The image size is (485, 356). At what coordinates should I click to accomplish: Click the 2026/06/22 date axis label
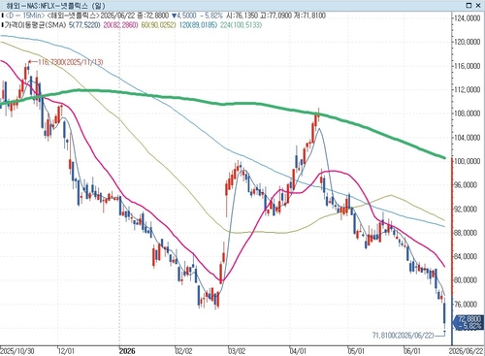click(x=467, y=351)
